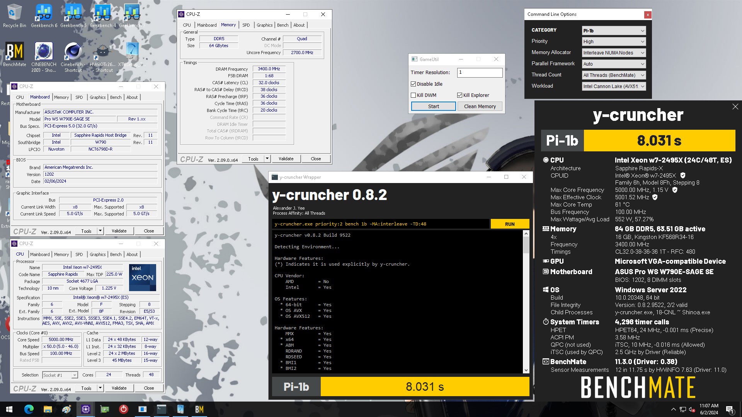Open the network tray icon
Screen dimensions: 742x417
[683, 409]
